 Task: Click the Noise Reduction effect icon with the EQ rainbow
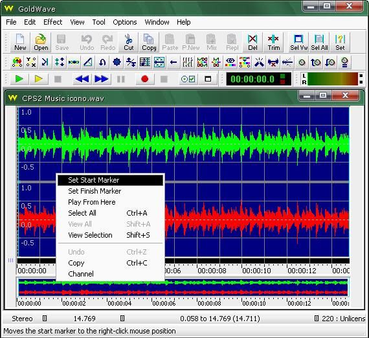(230, 62)
